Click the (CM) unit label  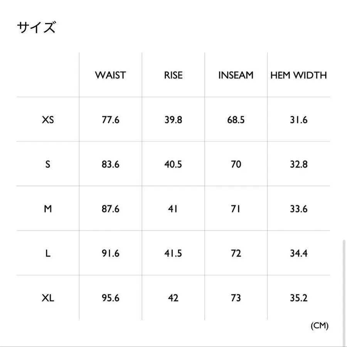(x=319, y=326)
